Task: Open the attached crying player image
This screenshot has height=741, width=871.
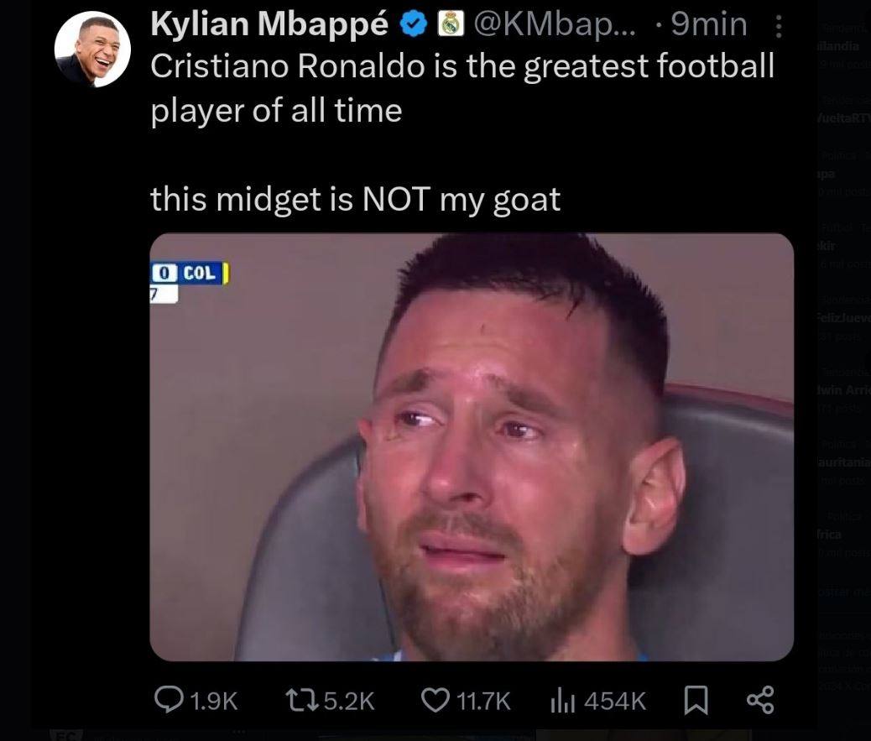Action: coord(471,446)
